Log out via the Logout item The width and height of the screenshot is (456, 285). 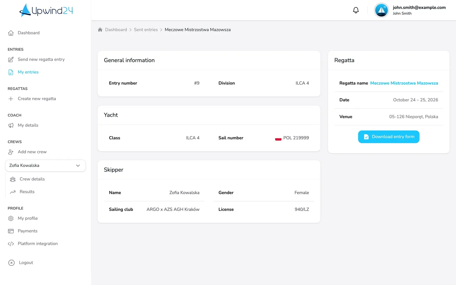[26, 263]
